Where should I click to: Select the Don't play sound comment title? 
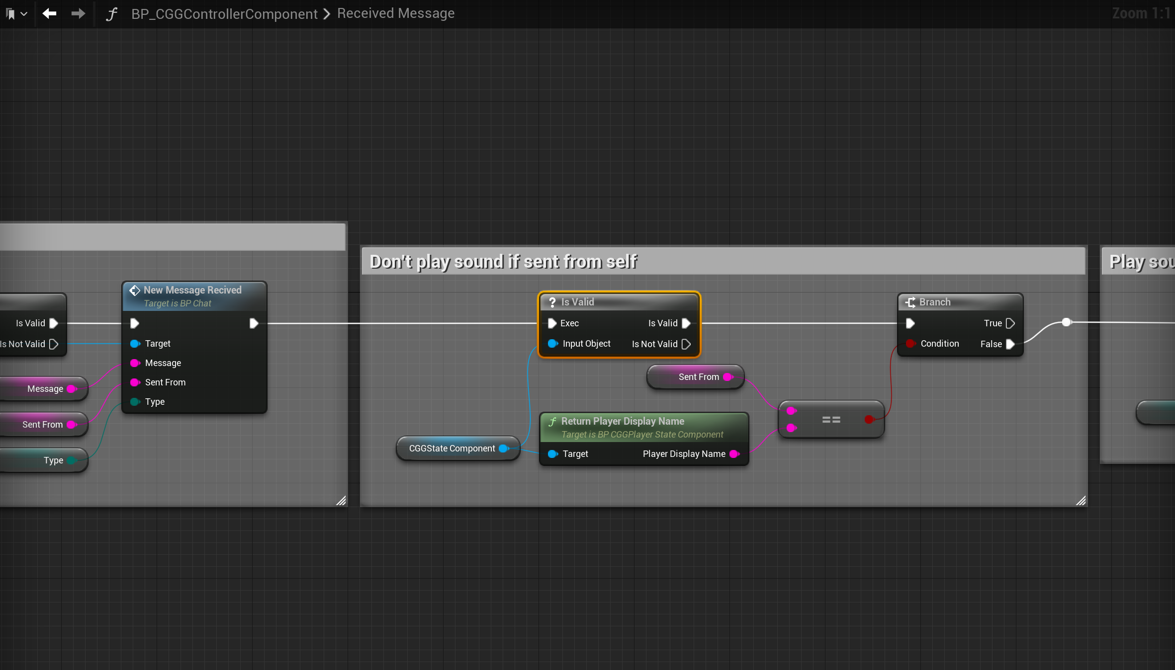(x=503, y=262)
